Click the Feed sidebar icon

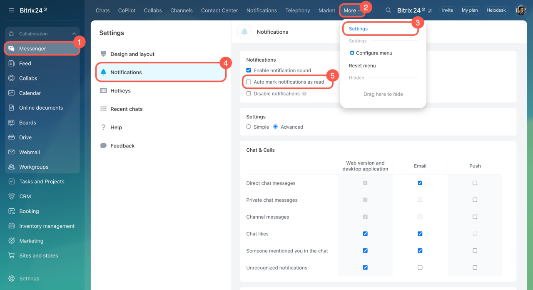coord(12,63)
